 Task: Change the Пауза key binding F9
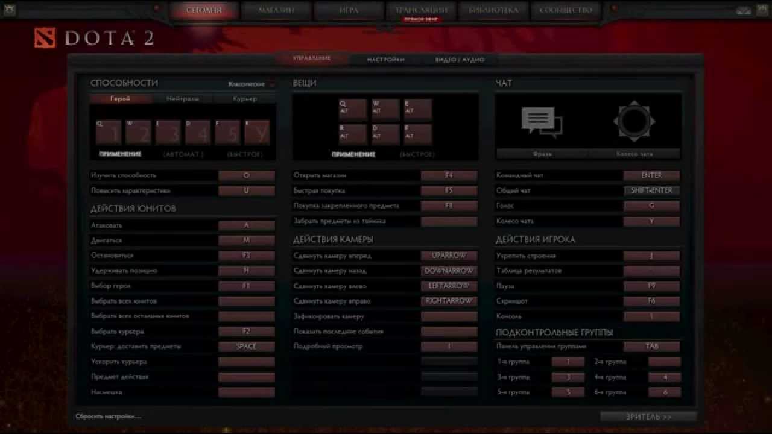(x=651, y=286)
